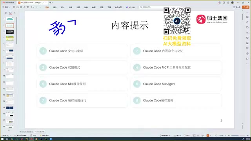Viewport: 251px width, 141px height.
Task: Click the Claude Code MCP 工具开发及配置 card
Action: [x=176, y=67]
